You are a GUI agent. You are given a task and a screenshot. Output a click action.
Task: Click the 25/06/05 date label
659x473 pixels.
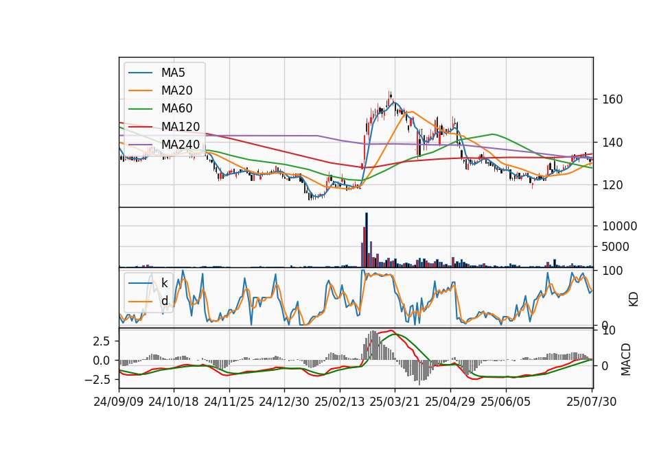506,402
